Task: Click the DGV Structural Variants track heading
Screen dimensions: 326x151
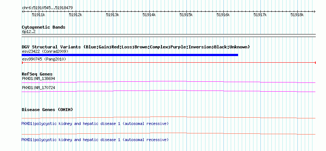Action: tap(136, 47)
